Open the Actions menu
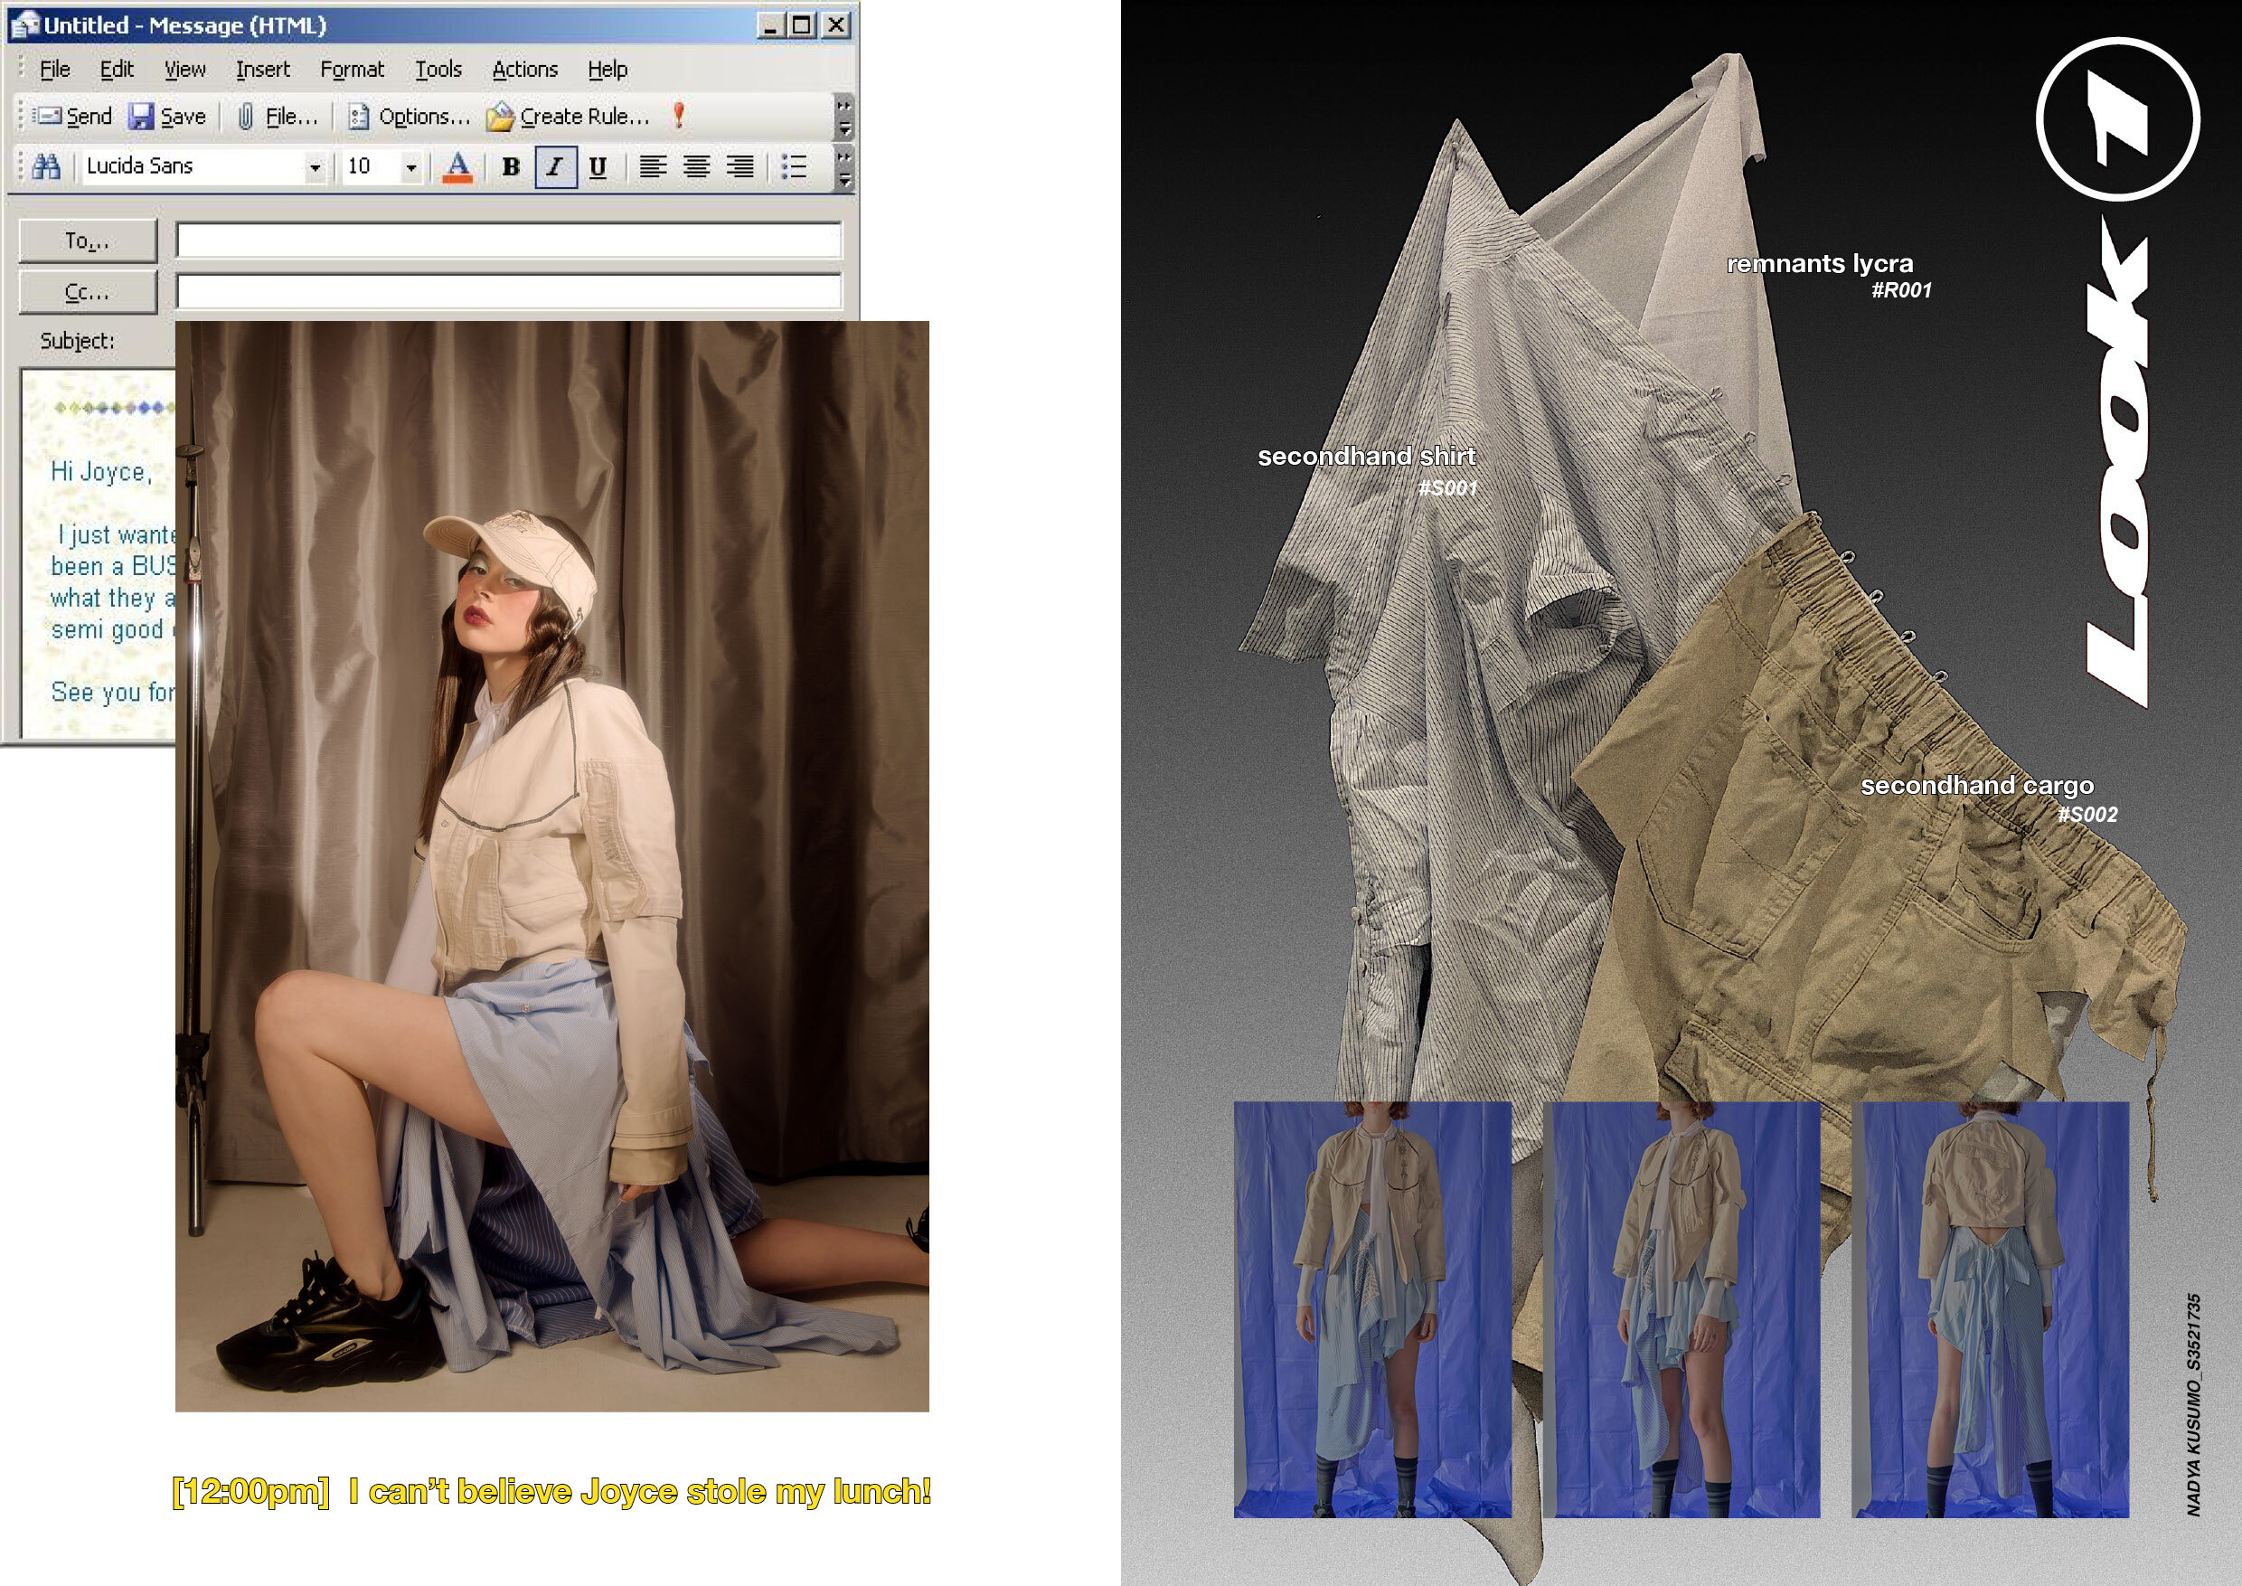This screenshot has height=1586, width=2242. (524, 70)
